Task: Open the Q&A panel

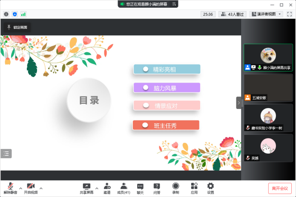Action: click(x=157, y=188)
